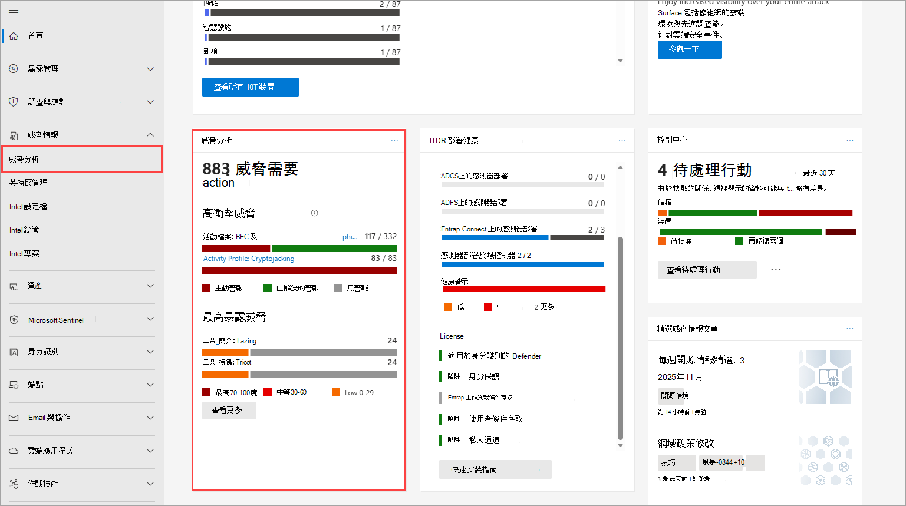Expand the Microsoft Sentinel chevron
This screenshot has width=906, height=506.
150,319
